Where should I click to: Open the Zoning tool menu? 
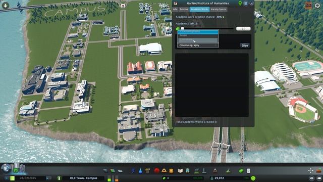113,171
